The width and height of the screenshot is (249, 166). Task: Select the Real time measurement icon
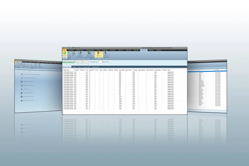99,53
